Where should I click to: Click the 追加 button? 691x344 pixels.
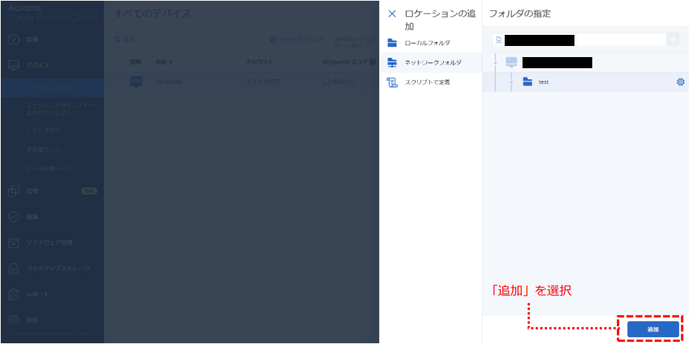click(x=652, y=328)
